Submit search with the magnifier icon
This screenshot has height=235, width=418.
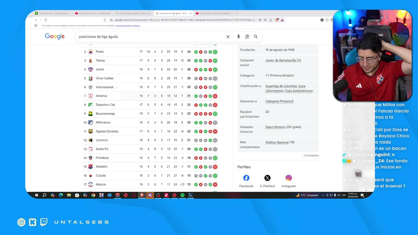point(256,37)
